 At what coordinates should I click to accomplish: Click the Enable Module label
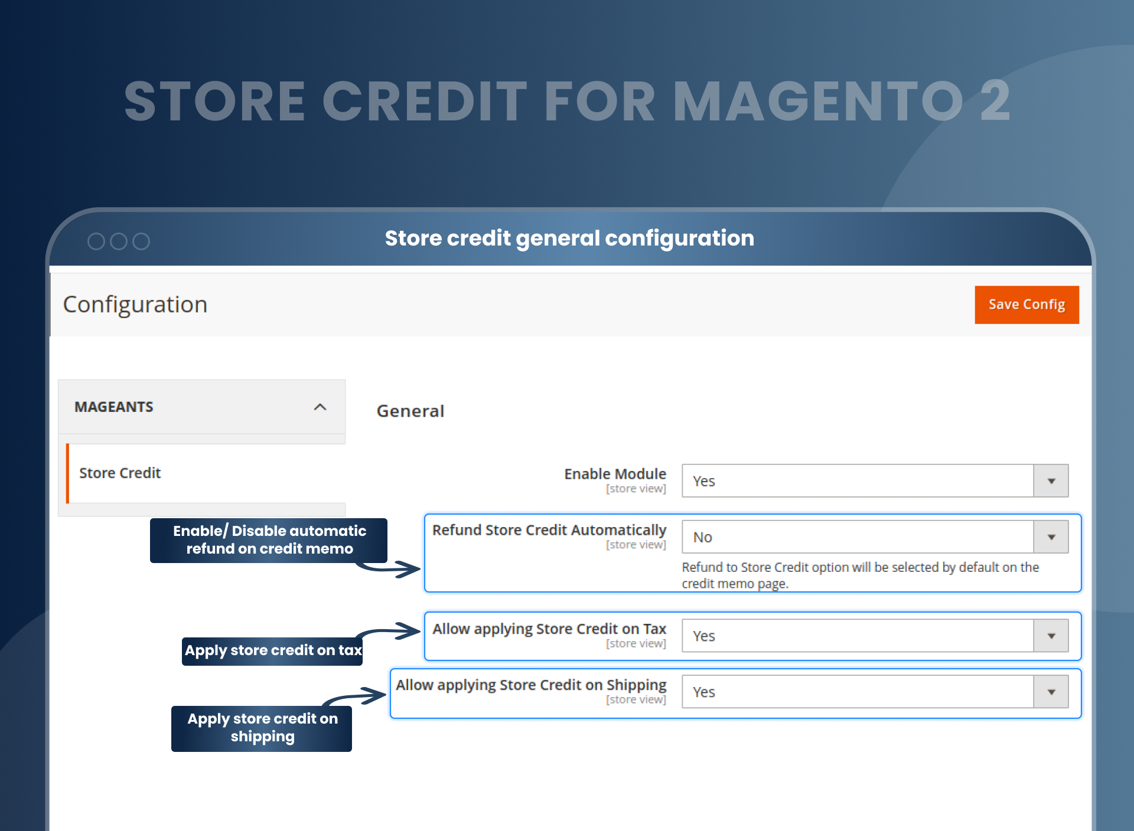[x=615, y=474]
